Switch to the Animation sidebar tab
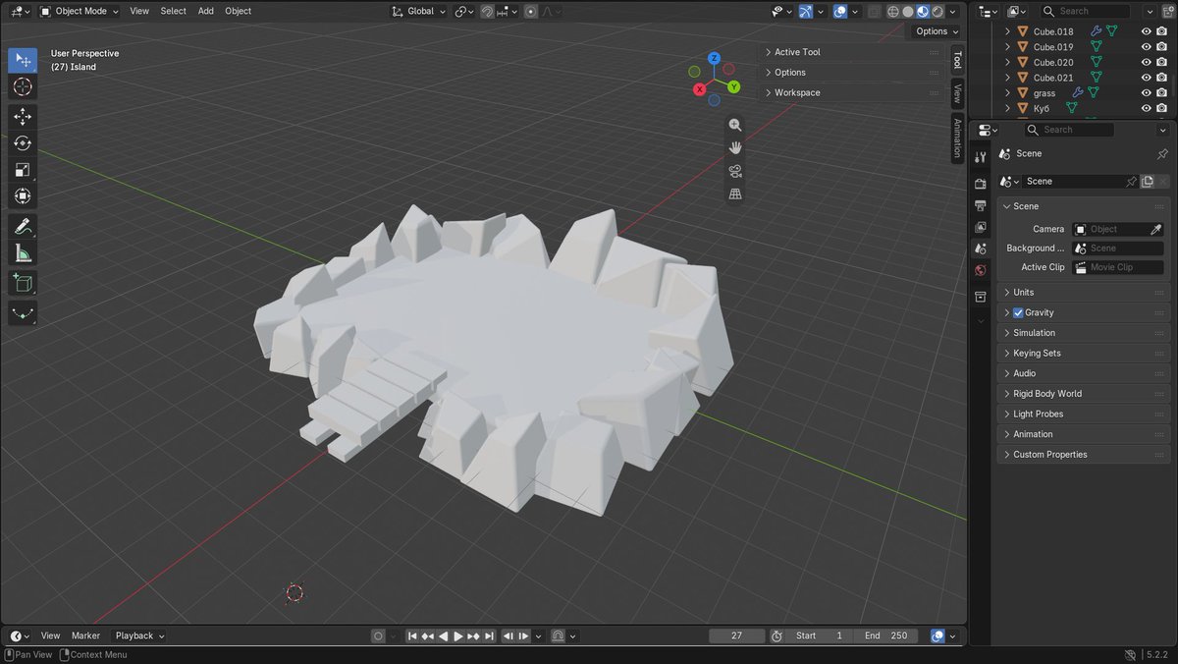Image resolution: width=1178 pixels, height=664 pixels. [x=957, y=138]
